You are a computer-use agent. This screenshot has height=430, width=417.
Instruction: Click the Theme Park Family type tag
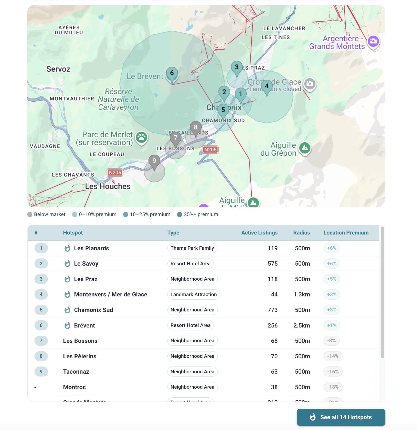(x=192, y=248)
